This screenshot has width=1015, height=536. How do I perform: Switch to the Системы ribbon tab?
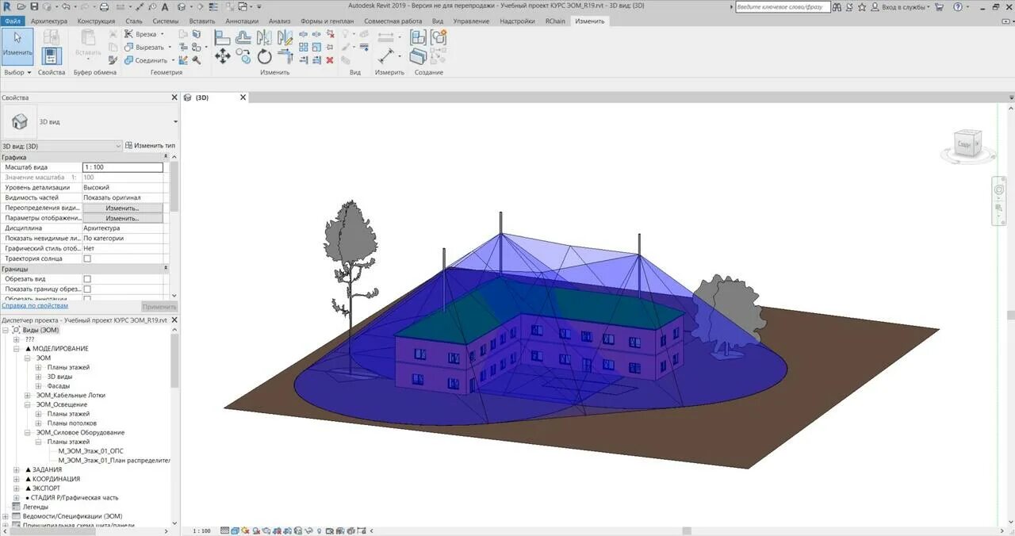click(166, 21)
